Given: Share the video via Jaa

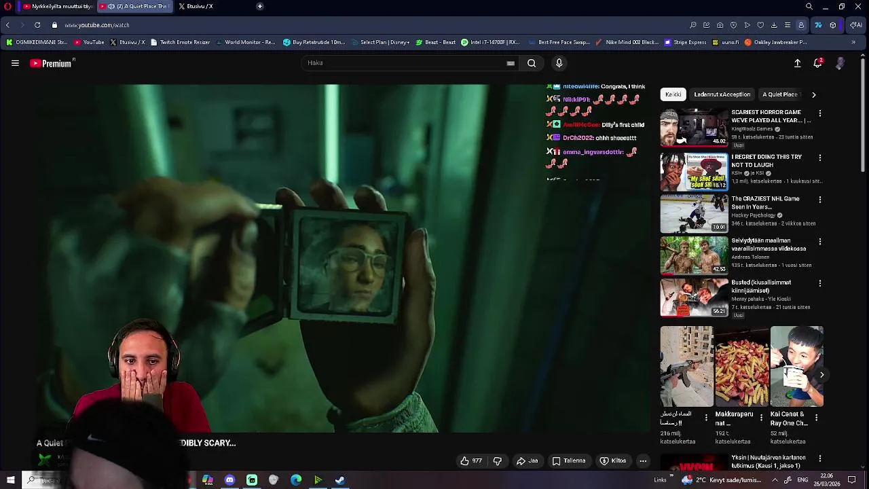Looking at the screenshot, I should pyautogui.click(x=527, y=460).
